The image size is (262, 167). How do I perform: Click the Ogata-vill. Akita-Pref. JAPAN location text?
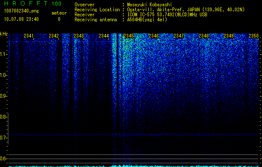click(x=186, y=10)
